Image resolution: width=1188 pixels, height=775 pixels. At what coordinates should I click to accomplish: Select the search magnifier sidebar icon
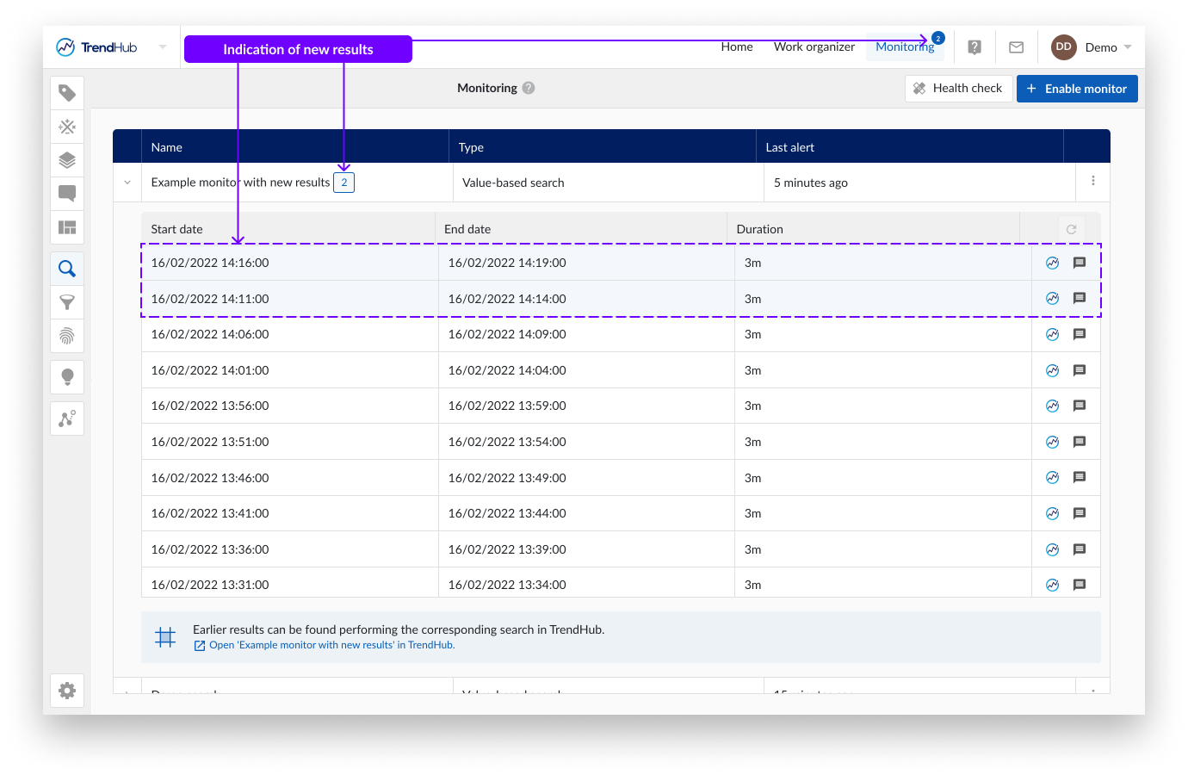click(x=67, y=269)
